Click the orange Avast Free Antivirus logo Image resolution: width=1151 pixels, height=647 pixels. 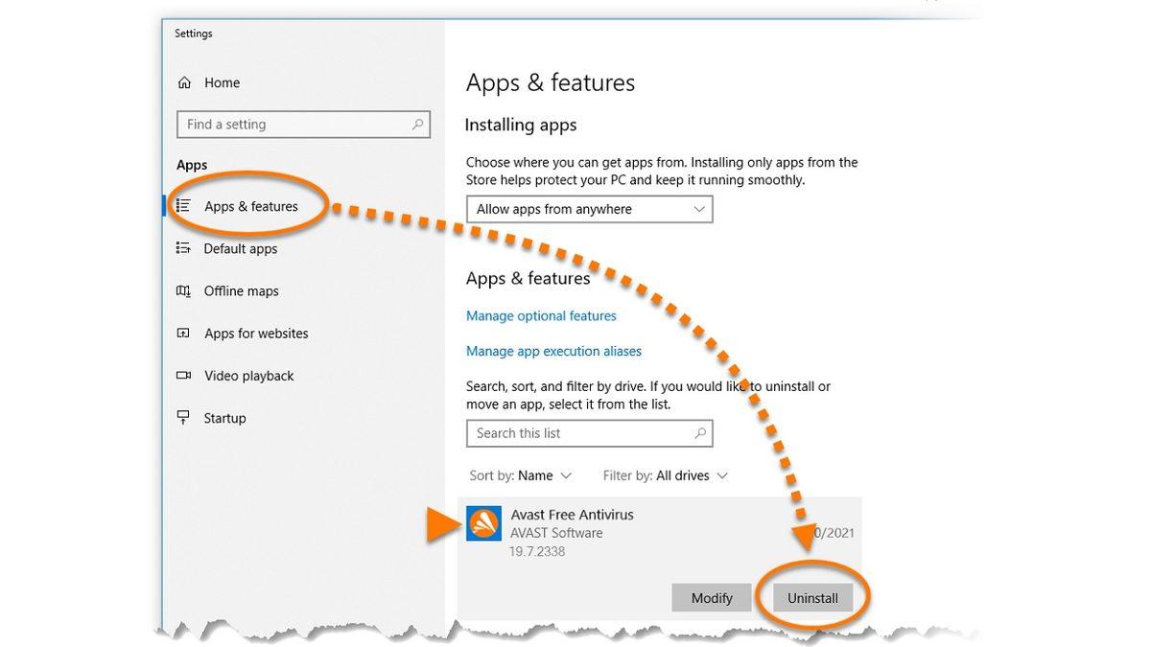483,523
